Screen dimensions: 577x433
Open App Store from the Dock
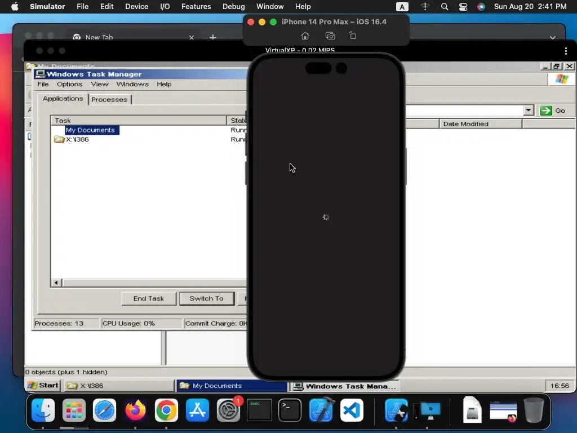point(197,410)
